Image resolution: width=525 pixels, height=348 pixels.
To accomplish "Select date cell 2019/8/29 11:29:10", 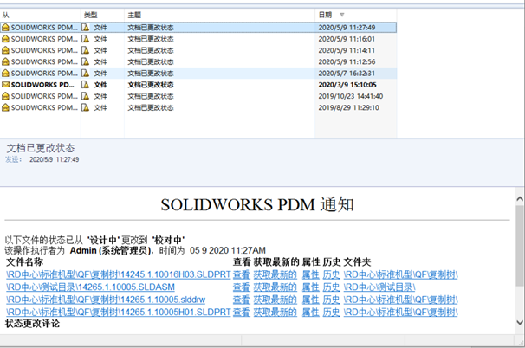I will pos(348,107).
